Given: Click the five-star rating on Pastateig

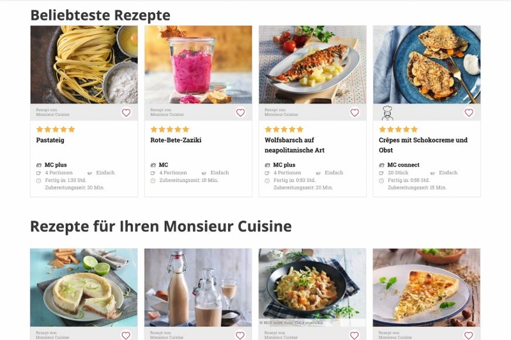Looking at the screenshot, I should 56,129.
